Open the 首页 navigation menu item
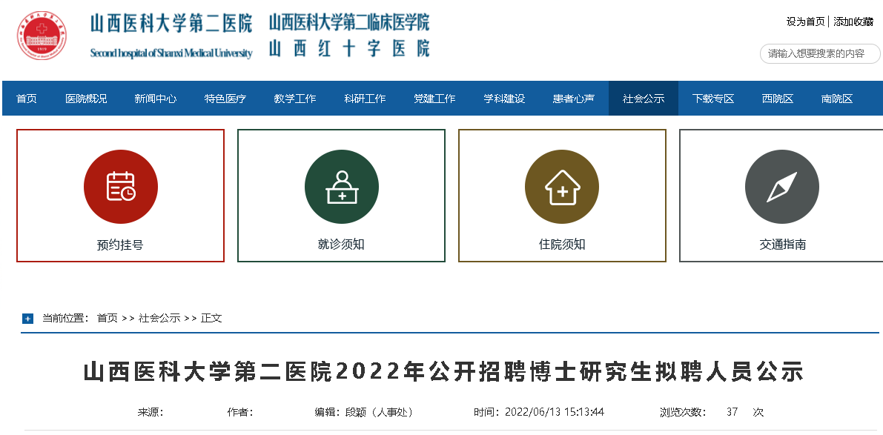Screen dimensions: 883x435 (27, 99)
